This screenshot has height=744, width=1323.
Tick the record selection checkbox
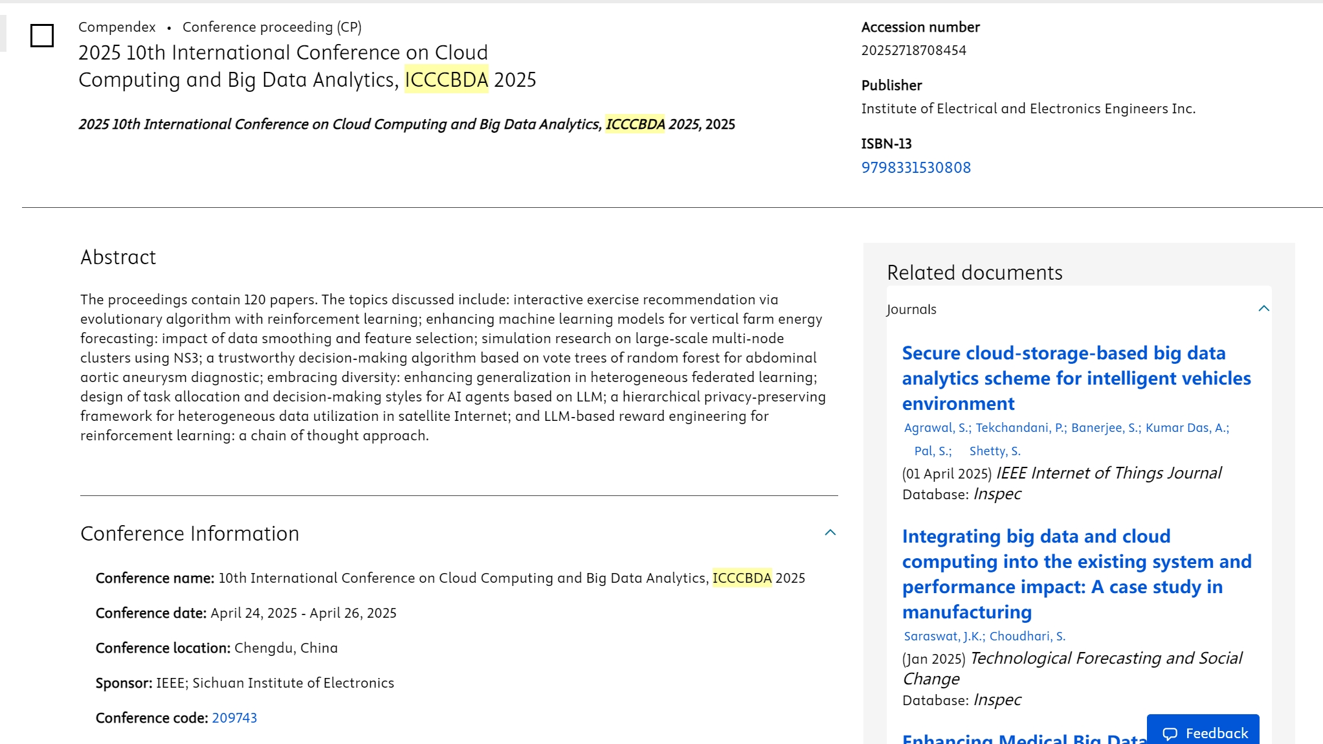tap(42, 36)
